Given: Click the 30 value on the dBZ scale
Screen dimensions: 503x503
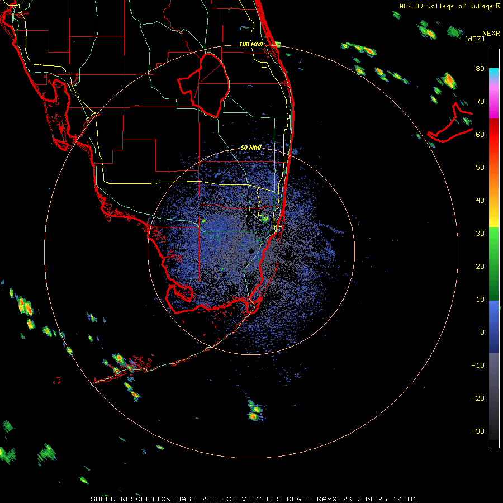Looking at the screenshot, I should click(x=480, y=234).
